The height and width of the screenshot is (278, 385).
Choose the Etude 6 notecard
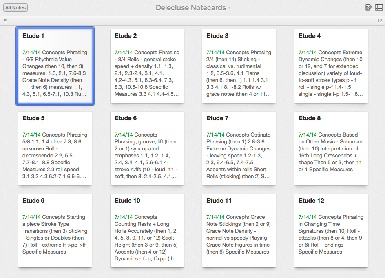click(x=147, y=148)
